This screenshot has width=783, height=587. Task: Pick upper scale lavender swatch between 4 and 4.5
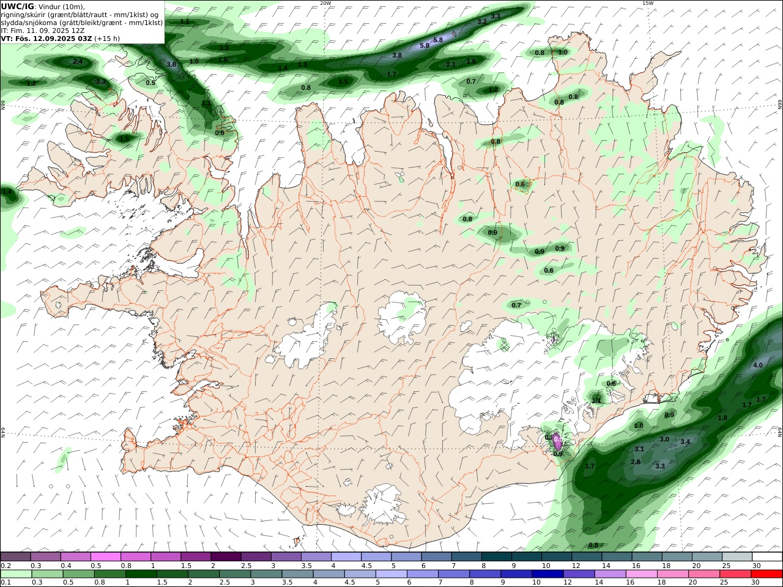[x=346, y=556]
